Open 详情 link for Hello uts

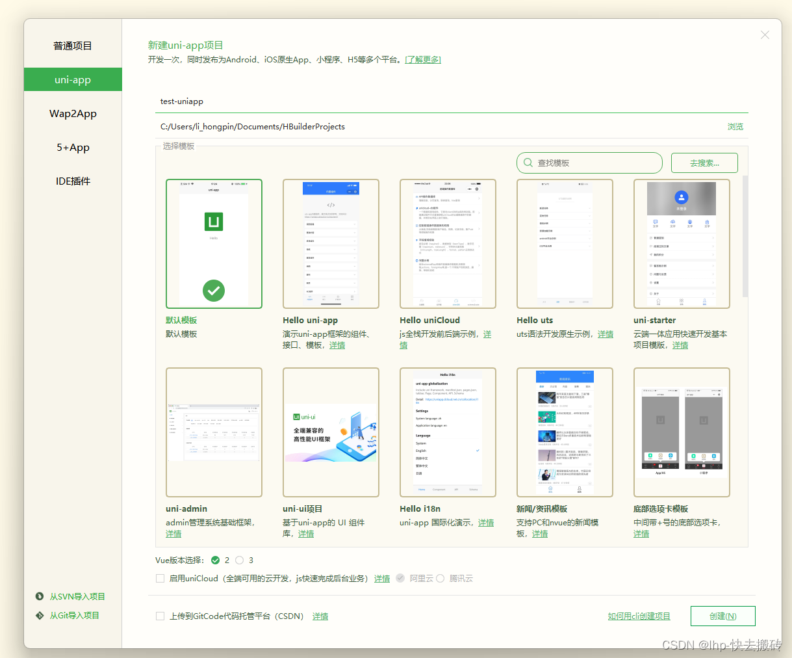coord(606,334)
